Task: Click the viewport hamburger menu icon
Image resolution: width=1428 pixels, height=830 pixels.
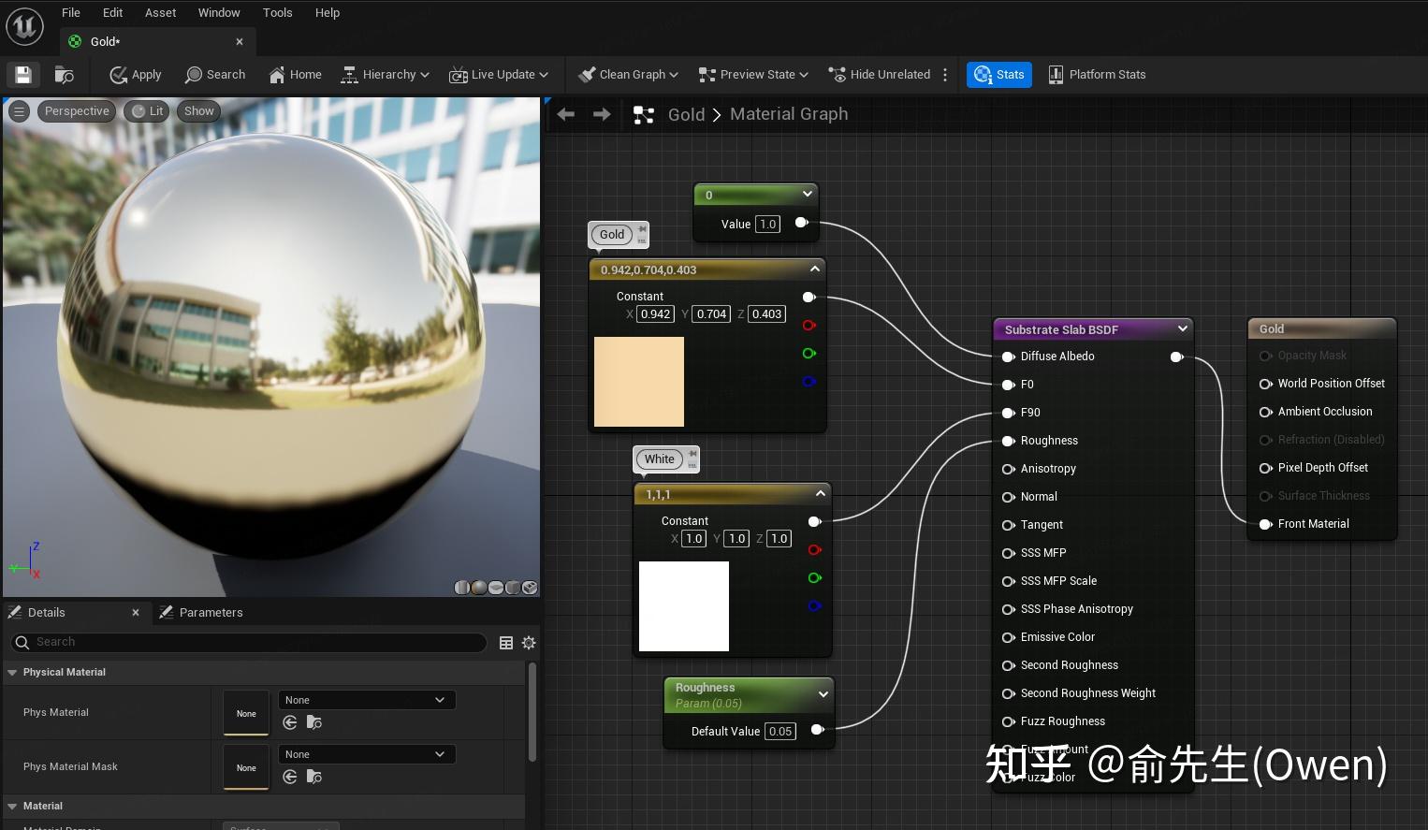Action: pos(19,111)
